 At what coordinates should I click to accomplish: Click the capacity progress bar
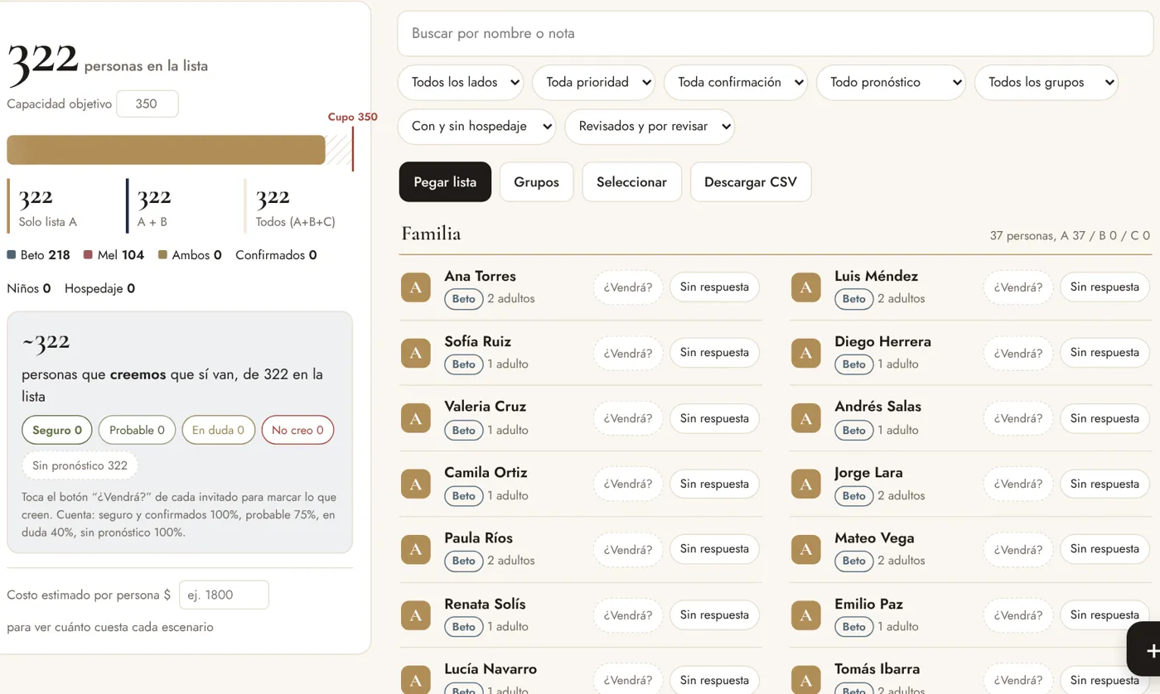pyautogui.click(x=180, y=150)
